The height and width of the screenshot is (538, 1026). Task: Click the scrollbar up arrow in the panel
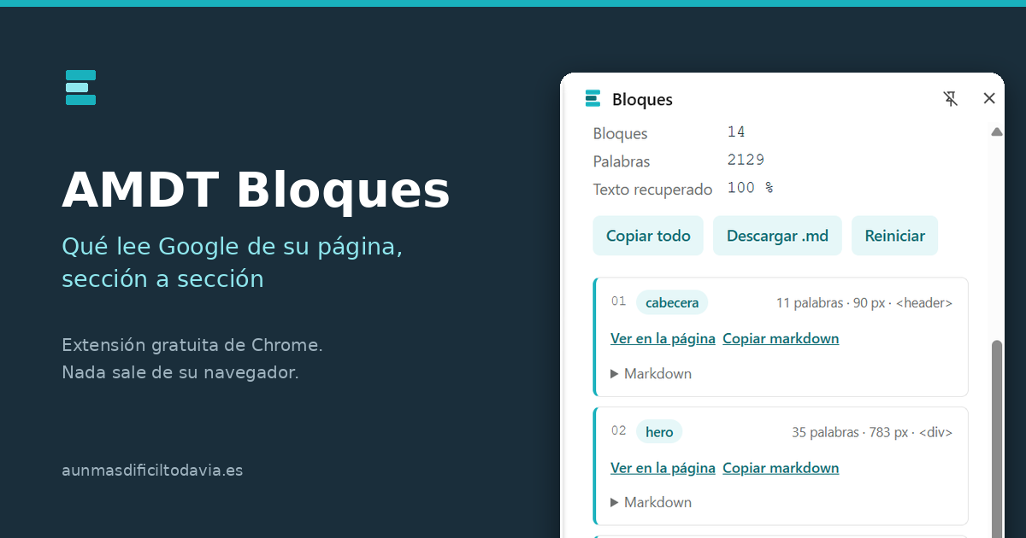[x=996, y=132]
